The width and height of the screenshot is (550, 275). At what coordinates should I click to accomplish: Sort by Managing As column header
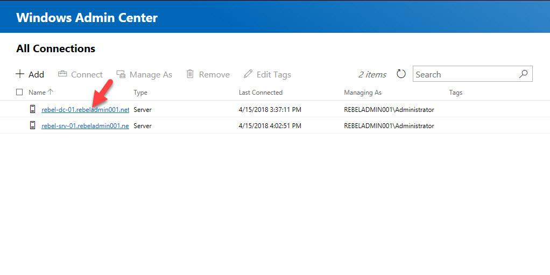(363, 93)
